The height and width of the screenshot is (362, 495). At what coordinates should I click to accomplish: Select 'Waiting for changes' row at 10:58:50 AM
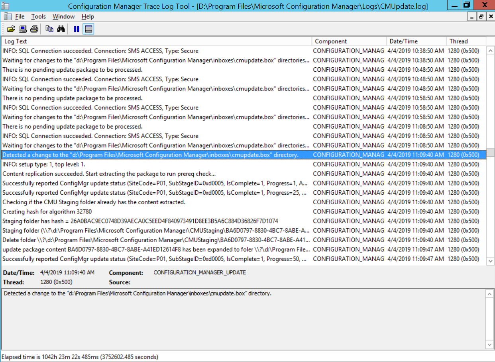pos(244,117)
